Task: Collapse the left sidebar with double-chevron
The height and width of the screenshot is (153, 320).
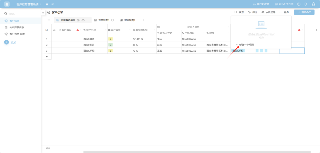Action: [x=43, y=13]
